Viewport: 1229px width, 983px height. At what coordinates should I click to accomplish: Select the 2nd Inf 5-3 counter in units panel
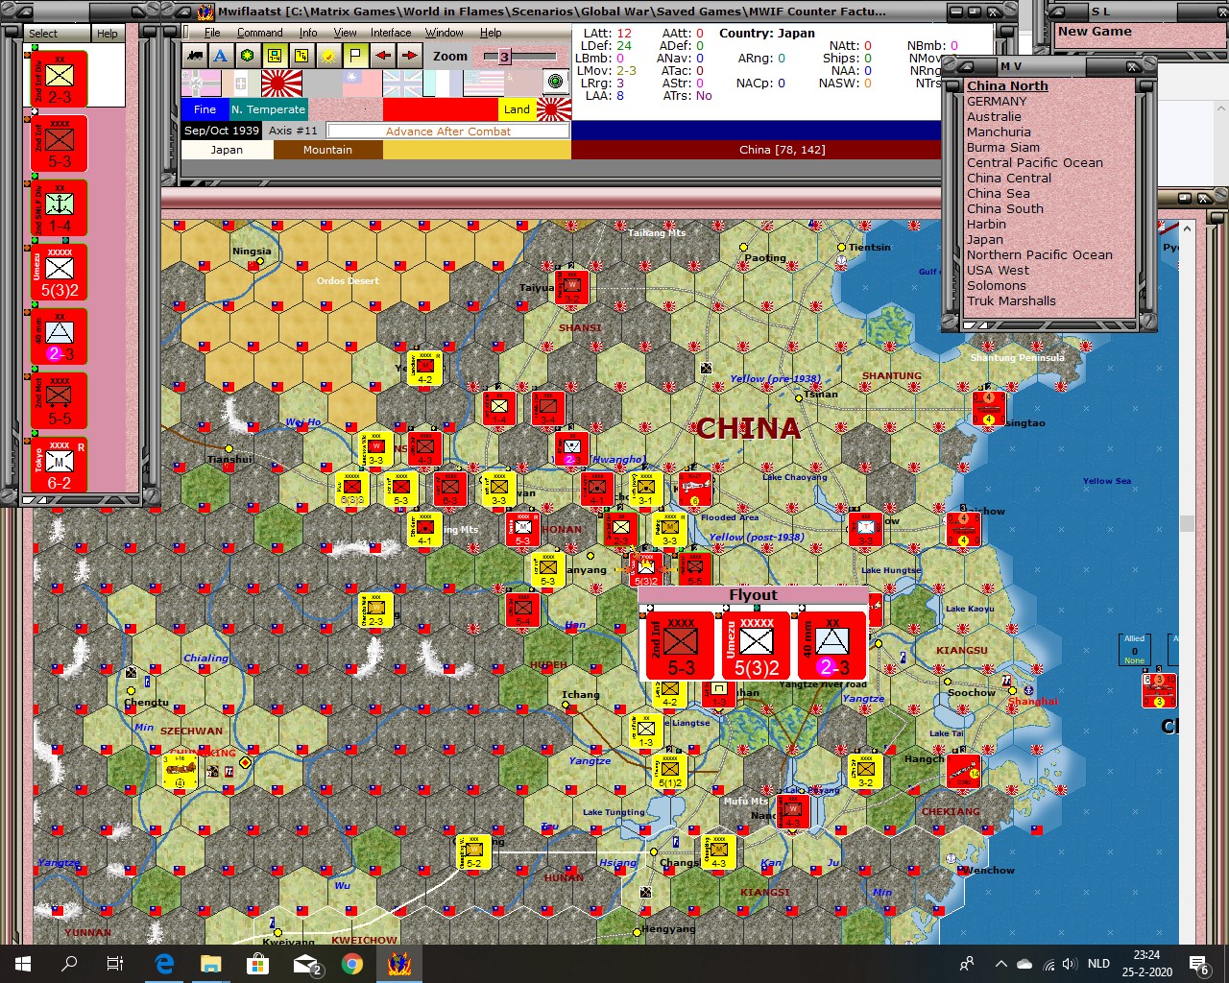(x=60, y=143)
